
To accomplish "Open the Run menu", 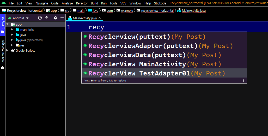I will (x=104, y=3).
